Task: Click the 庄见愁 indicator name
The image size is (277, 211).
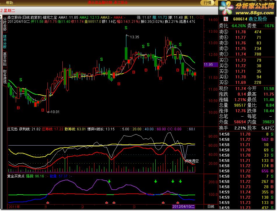Action: coord(12,129)
